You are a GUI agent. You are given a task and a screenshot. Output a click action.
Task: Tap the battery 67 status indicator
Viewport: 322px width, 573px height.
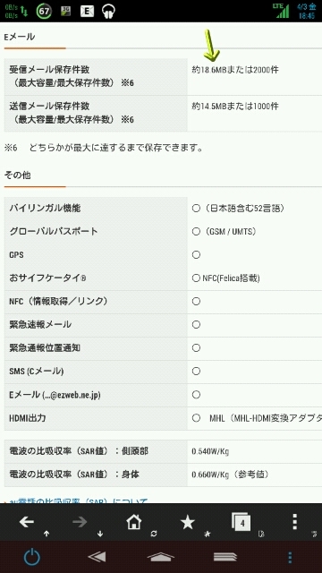pyautogui.click(x=44, y=12)
